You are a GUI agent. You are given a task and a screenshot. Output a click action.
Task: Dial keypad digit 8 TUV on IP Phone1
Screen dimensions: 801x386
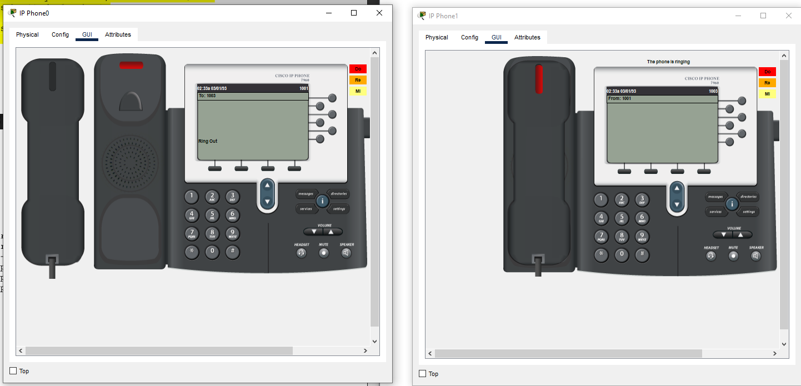[622, 236]
